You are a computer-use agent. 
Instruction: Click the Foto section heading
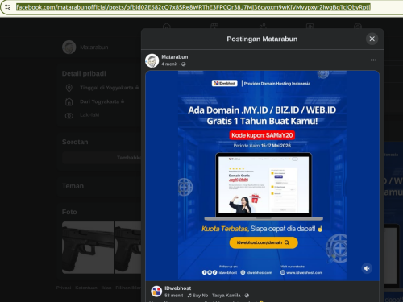tap(69, 212)
